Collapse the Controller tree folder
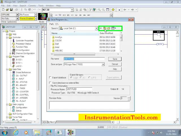 click(x=7, y=37)
